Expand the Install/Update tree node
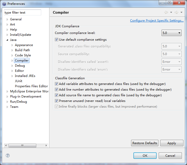The width and height of the screenshot is (187, 165). click(x=7, y=35)
